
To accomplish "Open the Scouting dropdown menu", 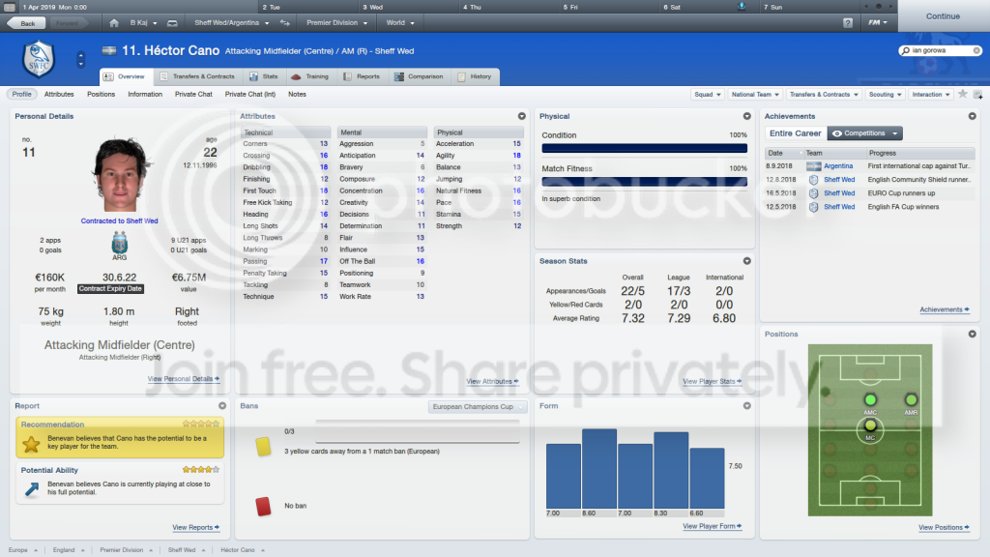I will click(x=885, y=94).
